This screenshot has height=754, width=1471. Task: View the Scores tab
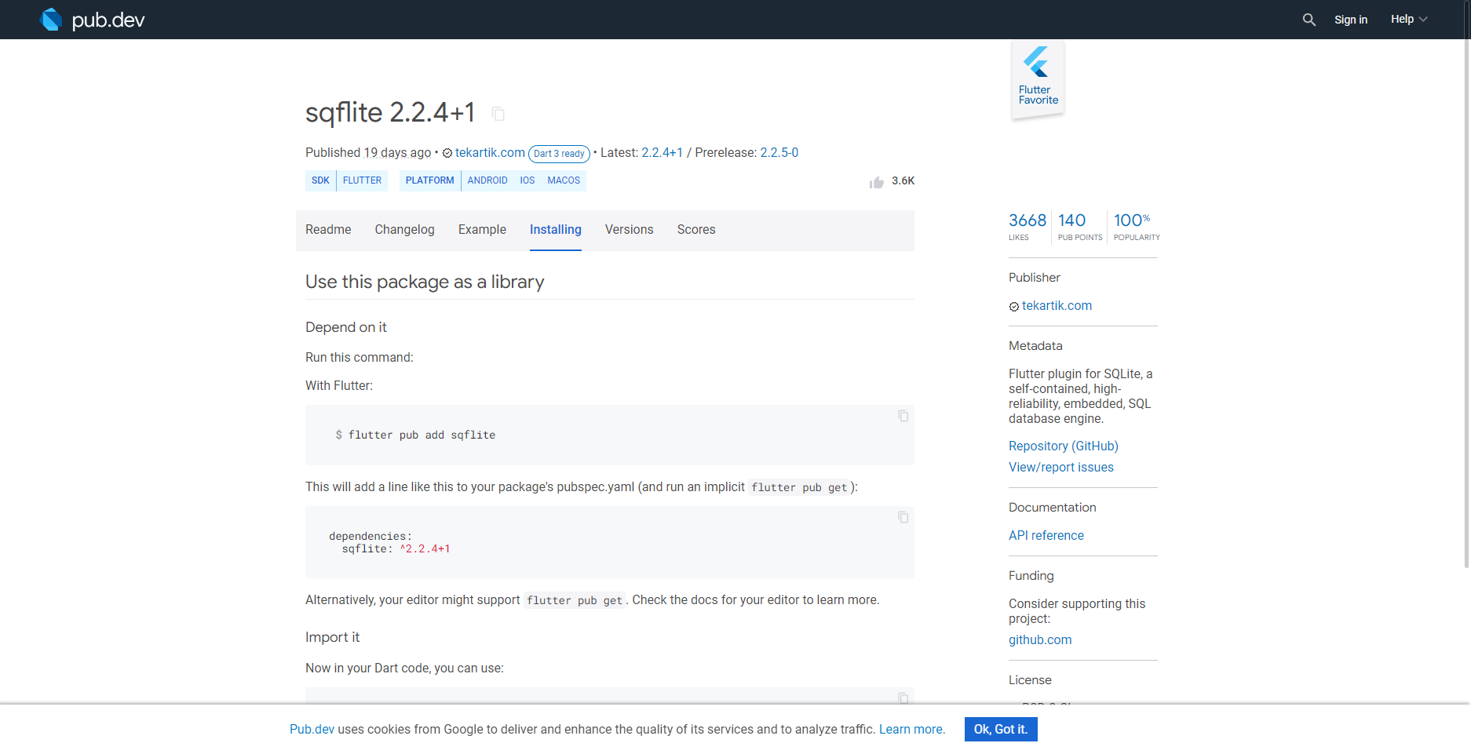click(696, 230)
